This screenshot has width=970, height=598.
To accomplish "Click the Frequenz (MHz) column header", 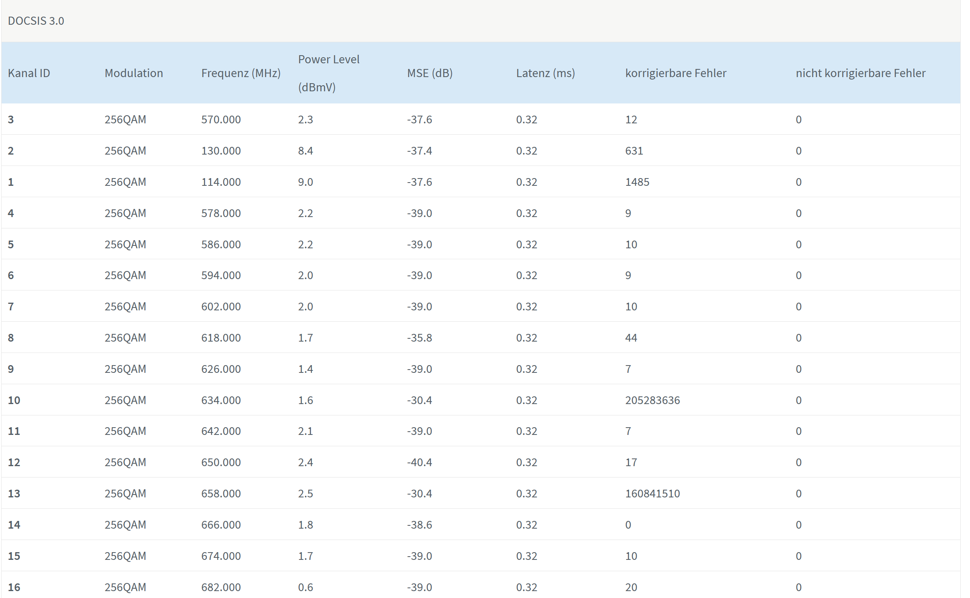I will (241, 73).
